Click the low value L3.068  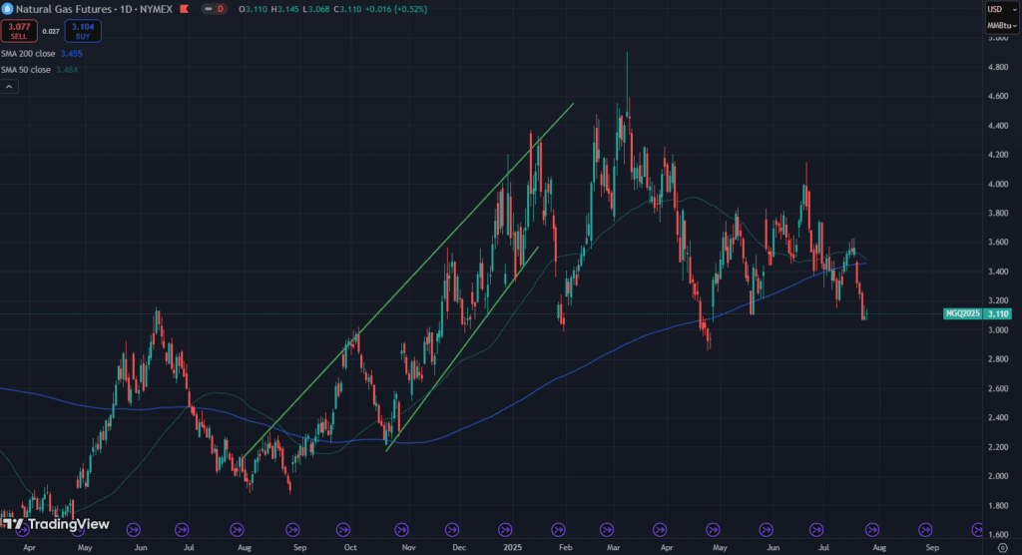tap(316, 9)
